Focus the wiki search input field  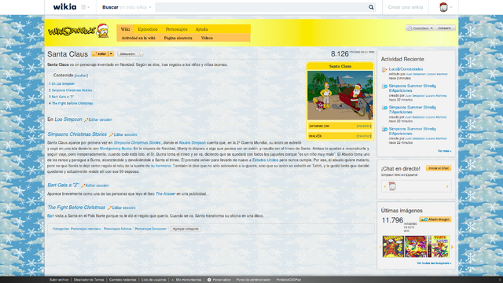pyautogui.click(x=261, y=7)
